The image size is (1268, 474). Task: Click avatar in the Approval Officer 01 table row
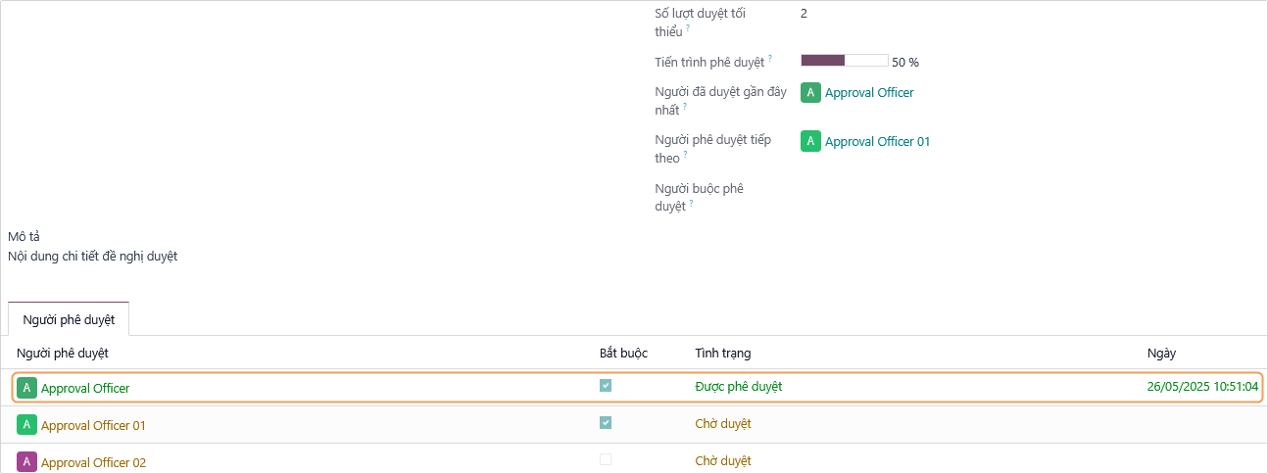click(x=27, y=425)
